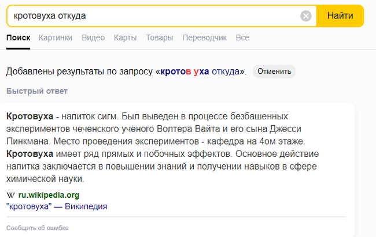376x237 pixels.
Task: Switch to the Переводчик tab
Action: tap(204, 38)
